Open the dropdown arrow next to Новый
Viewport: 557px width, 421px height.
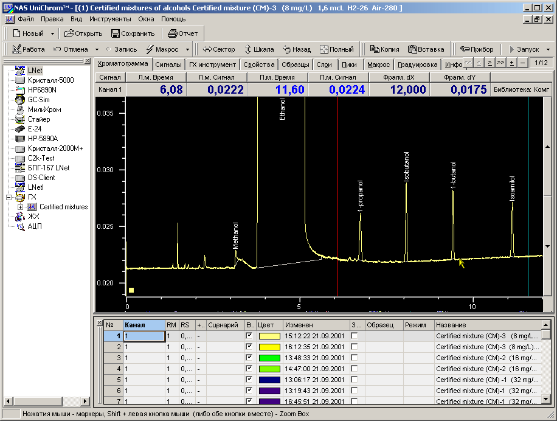(52, 33)
